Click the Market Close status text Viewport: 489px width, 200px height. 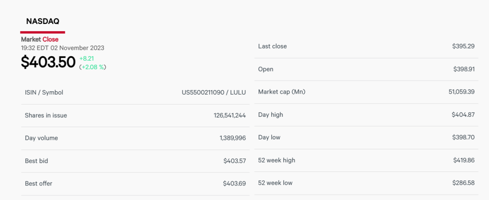coord(39,39)
